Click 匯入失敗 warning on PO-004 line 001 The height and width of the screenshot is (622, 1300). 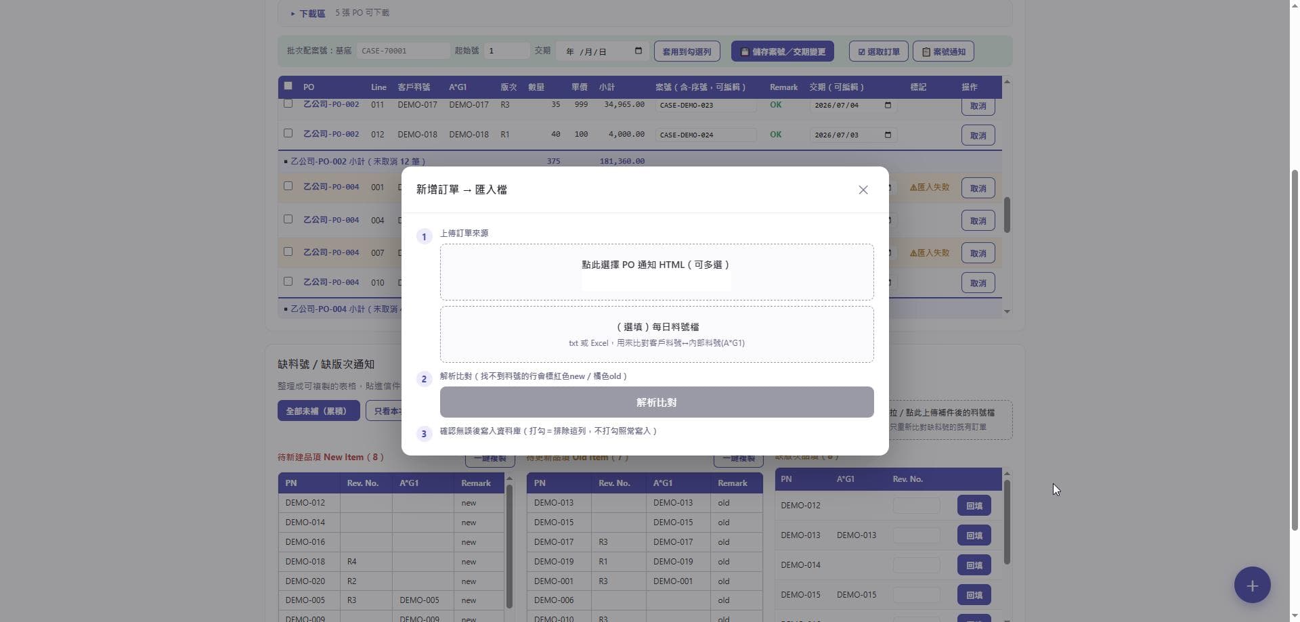pos(930,187)
